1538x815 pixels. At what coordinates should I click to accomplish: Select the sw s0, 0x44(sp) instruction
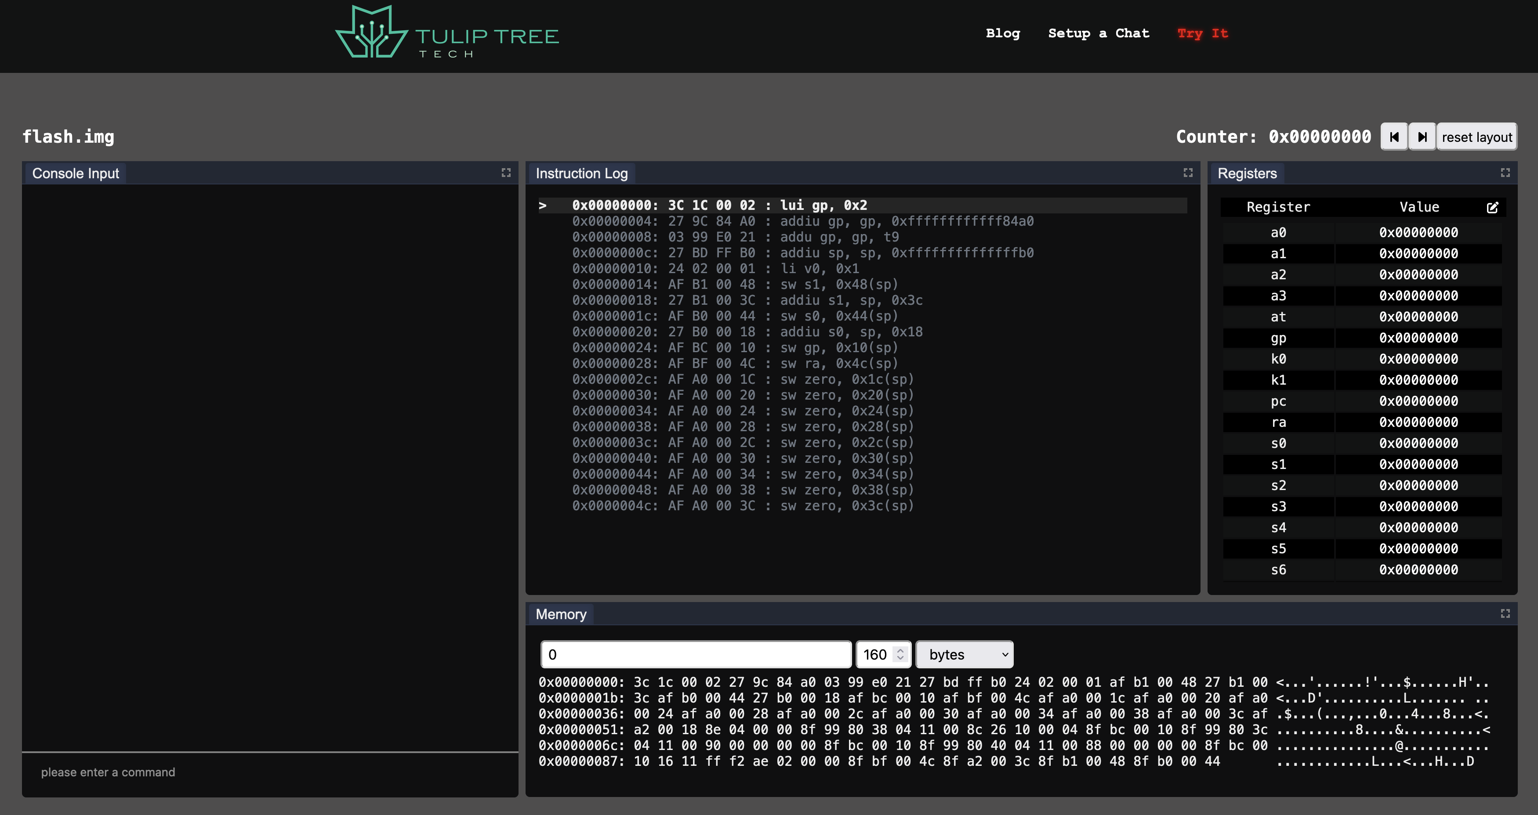click(x=862, y=316)
